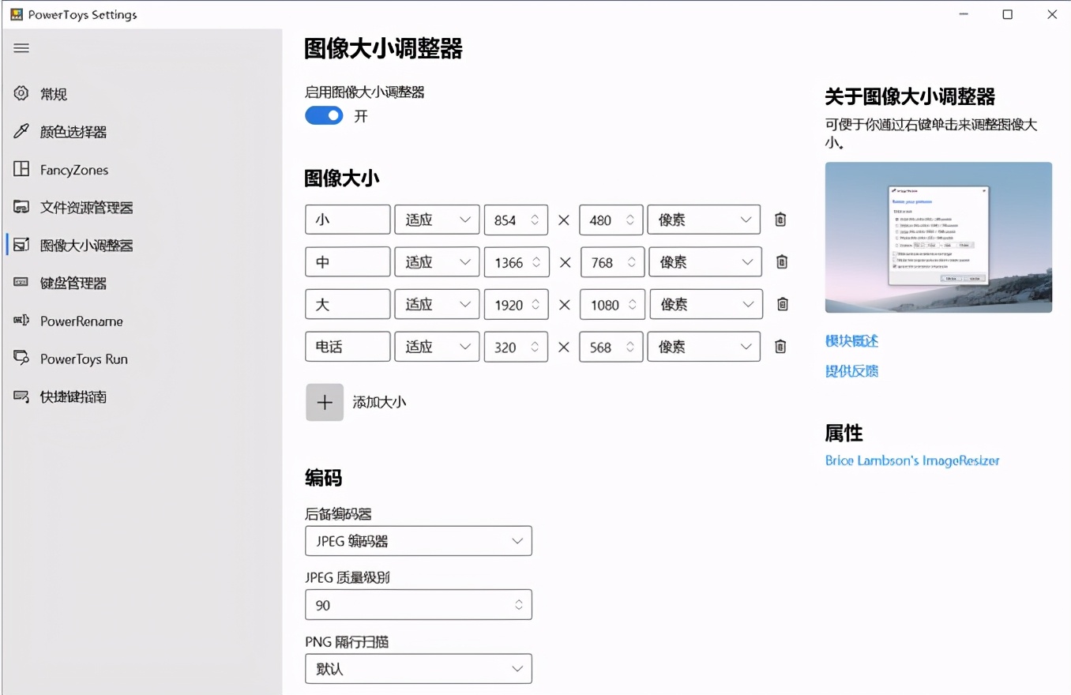Toggle 启用图像大小调整器 switch off

(x=325, y=116)
